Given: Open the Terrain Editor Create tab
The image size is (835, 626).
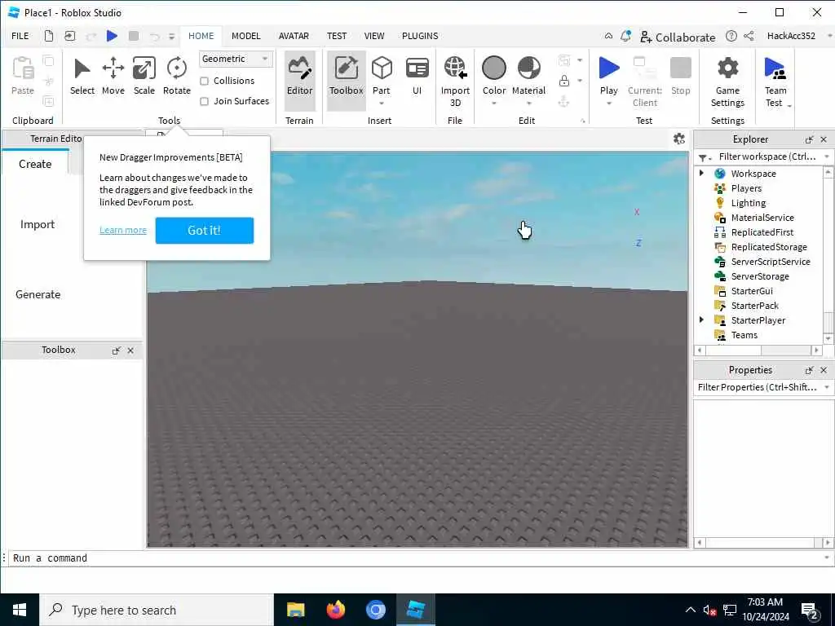Looking at the screenshot, I should click(35, 164).
